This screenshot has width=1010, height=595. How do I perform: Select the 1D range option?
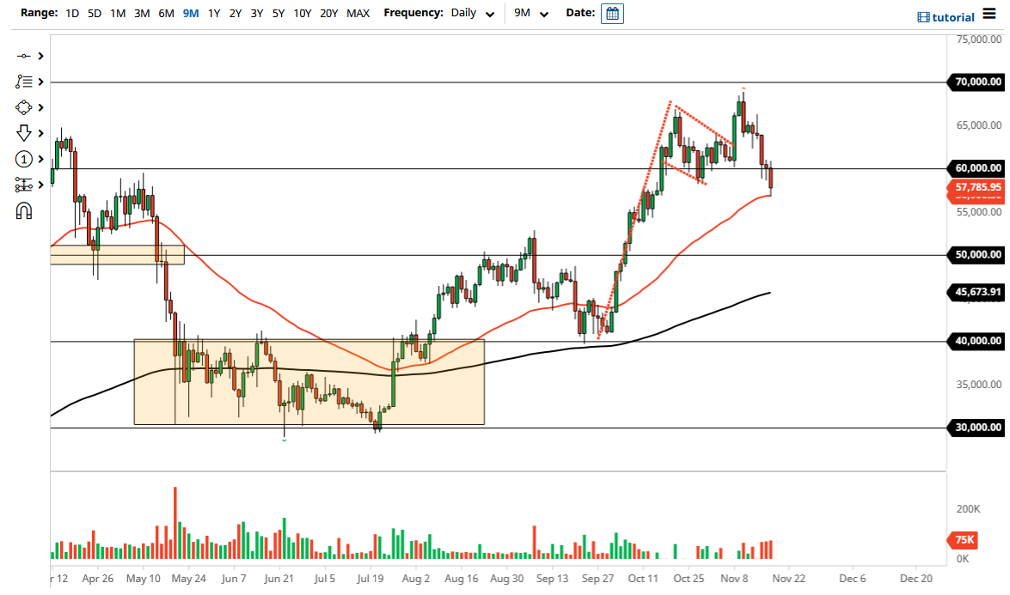tap(72, 13)
